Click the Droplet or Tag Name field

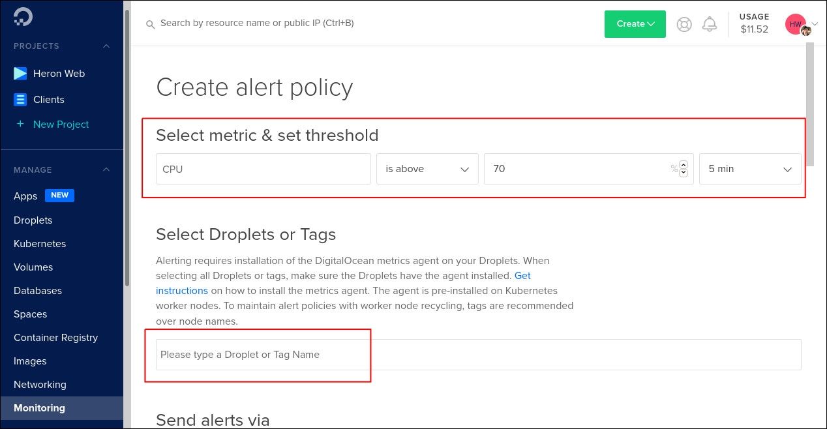(478, 355)
